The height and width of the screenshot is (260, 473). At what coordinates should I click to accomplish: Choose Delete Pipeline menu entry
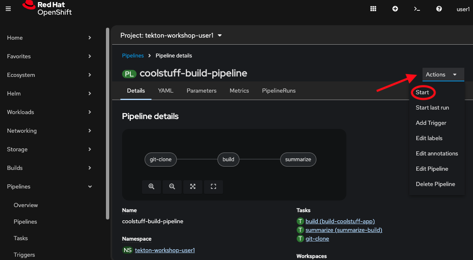click(x=435, y=184)
